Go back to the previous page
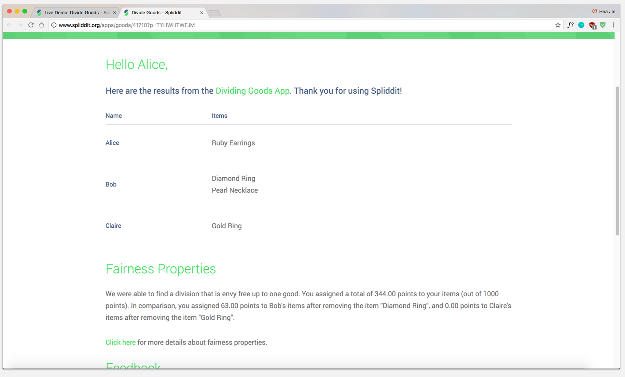The height and width of the screenshot is (377, 625). click(x=9, y=25)
